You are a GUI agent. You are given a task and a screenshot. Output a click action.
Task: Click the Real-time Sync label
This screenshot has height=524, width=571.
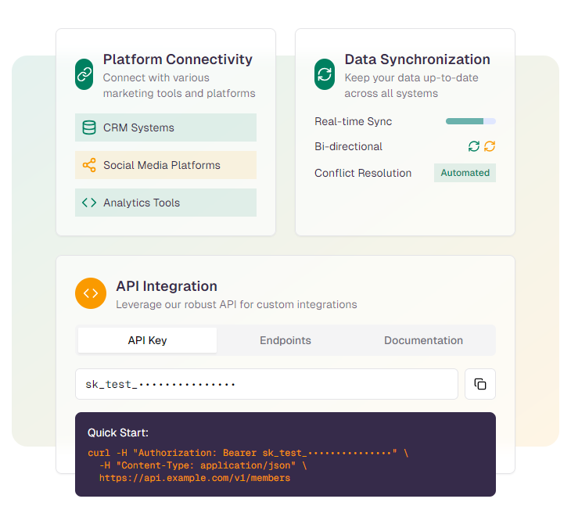pyautogui.click(x=354, y=121)
